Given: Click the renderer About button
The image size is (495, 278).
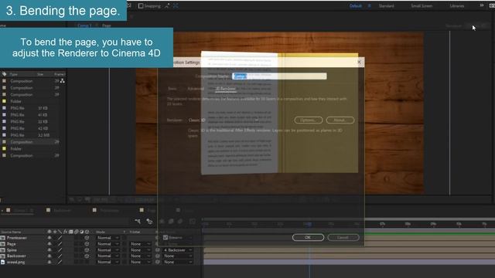Looking at the screenshot, I should pos(340,120).
